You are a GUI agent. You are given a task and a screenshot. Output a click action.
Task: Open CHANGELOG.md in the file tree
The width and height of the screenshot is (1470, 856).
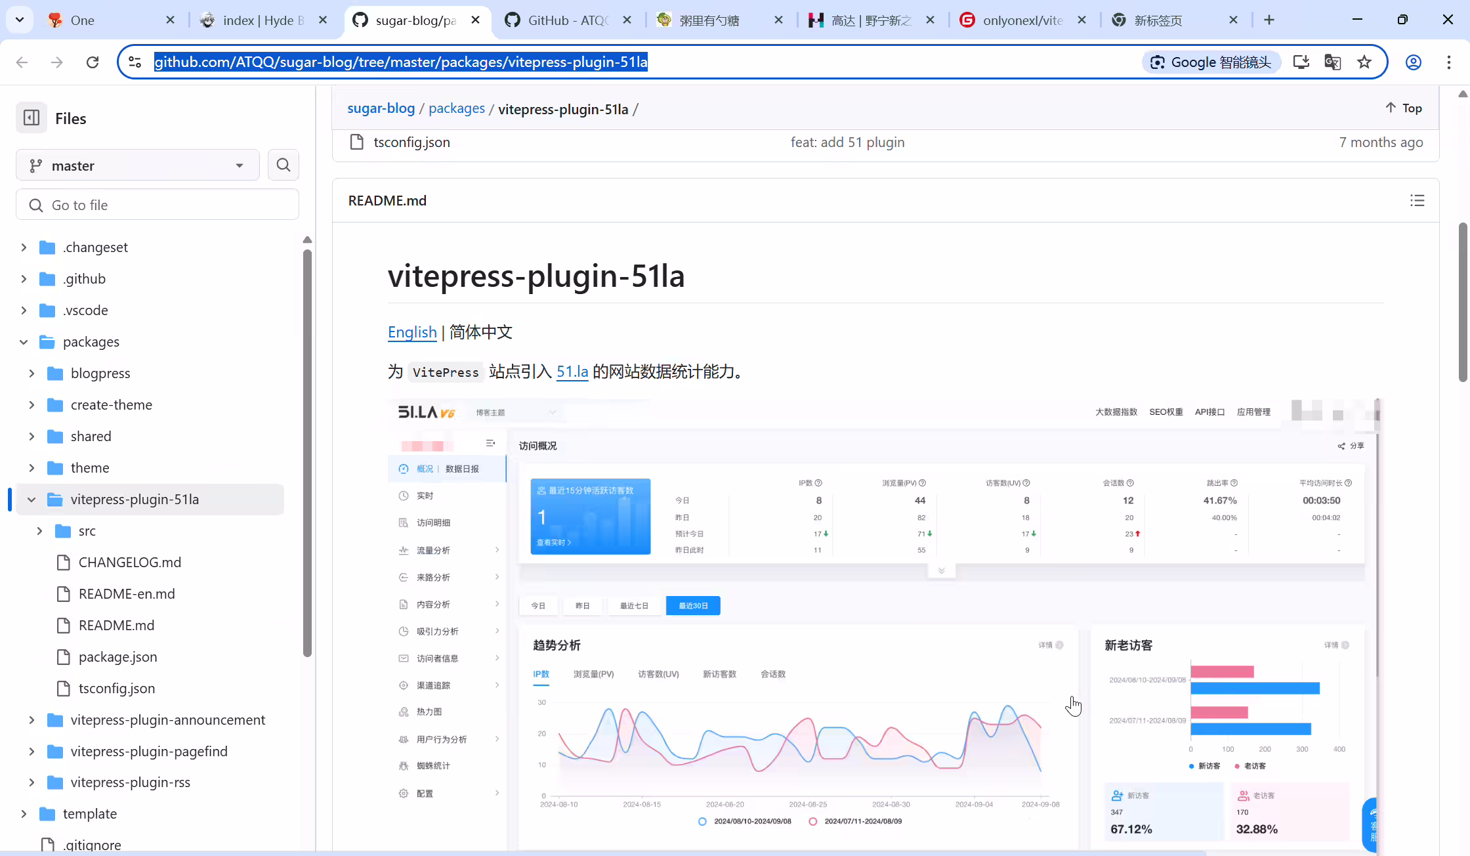tap(130, 563)
